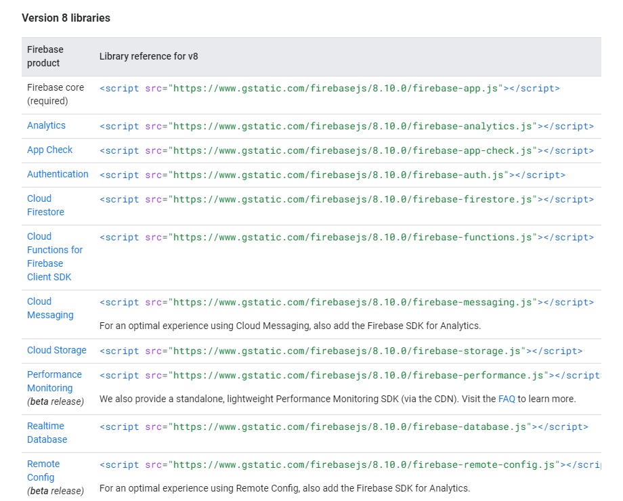Click the firebase-performance.js script snippet
The width and height of the screenshot is (623, 501).
[350, 376]
